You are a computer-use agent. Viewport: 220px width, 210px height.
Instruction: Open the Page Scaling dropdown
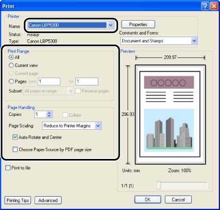[x=98, y=126]
